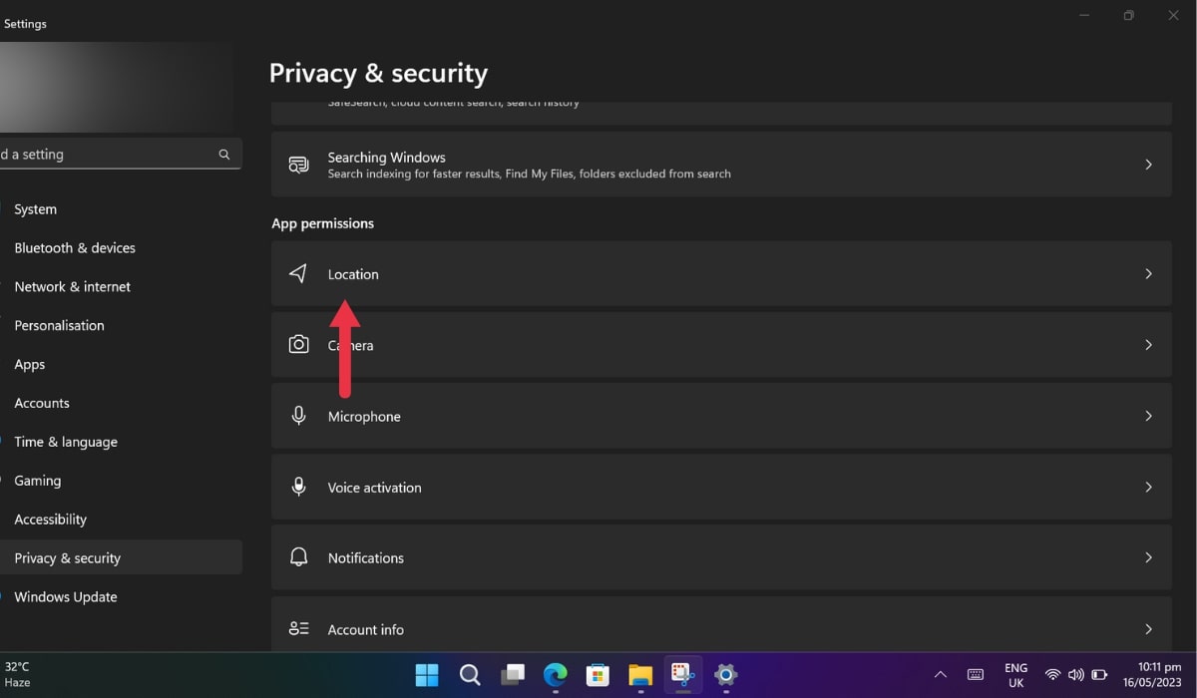Switch to Windows Update settings
Image resolution: width=1197 pixels, height=698 pixels.
[65, 596]
